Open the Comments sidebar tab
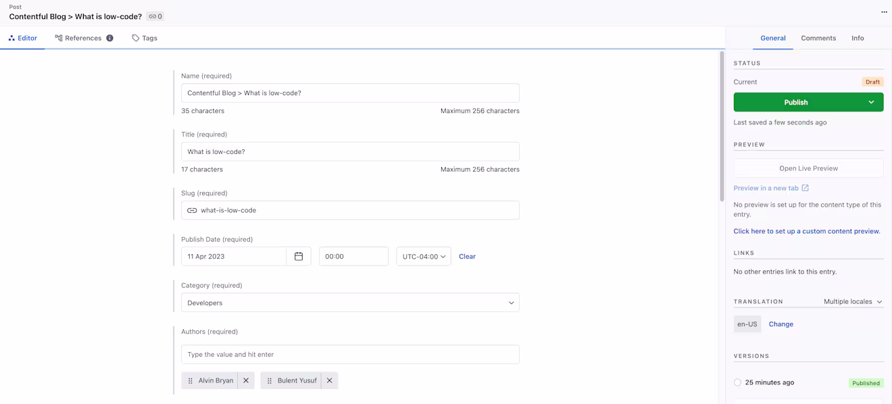The width and height of the screenshot is (892, 404). [818, 38]
